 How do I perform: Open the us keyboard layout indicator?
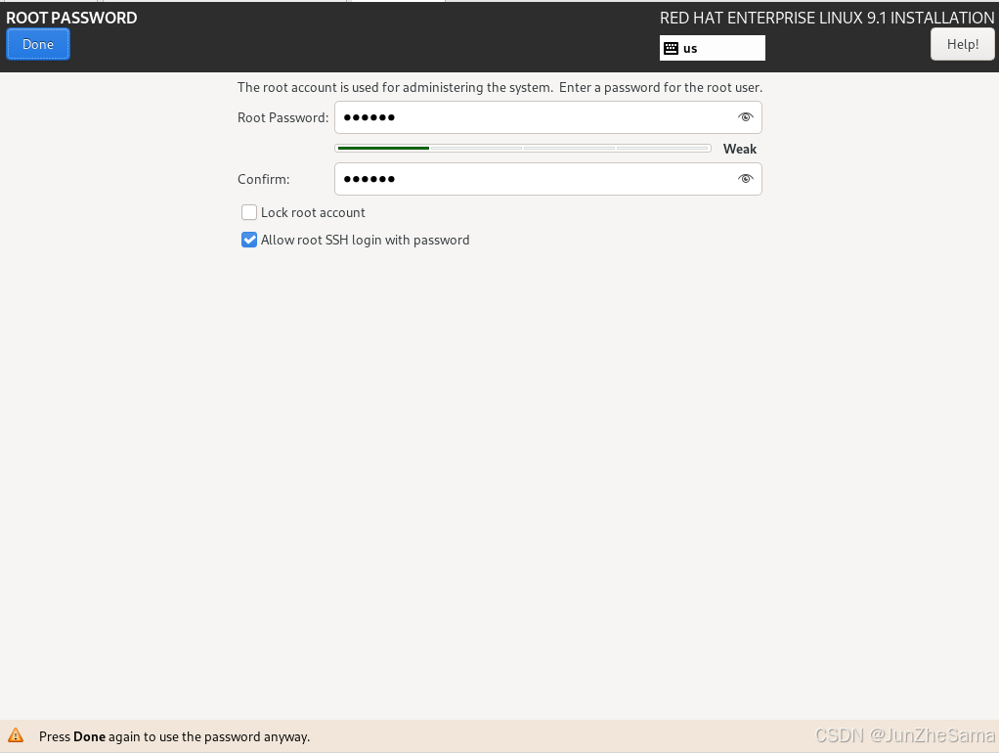point(713,49)
